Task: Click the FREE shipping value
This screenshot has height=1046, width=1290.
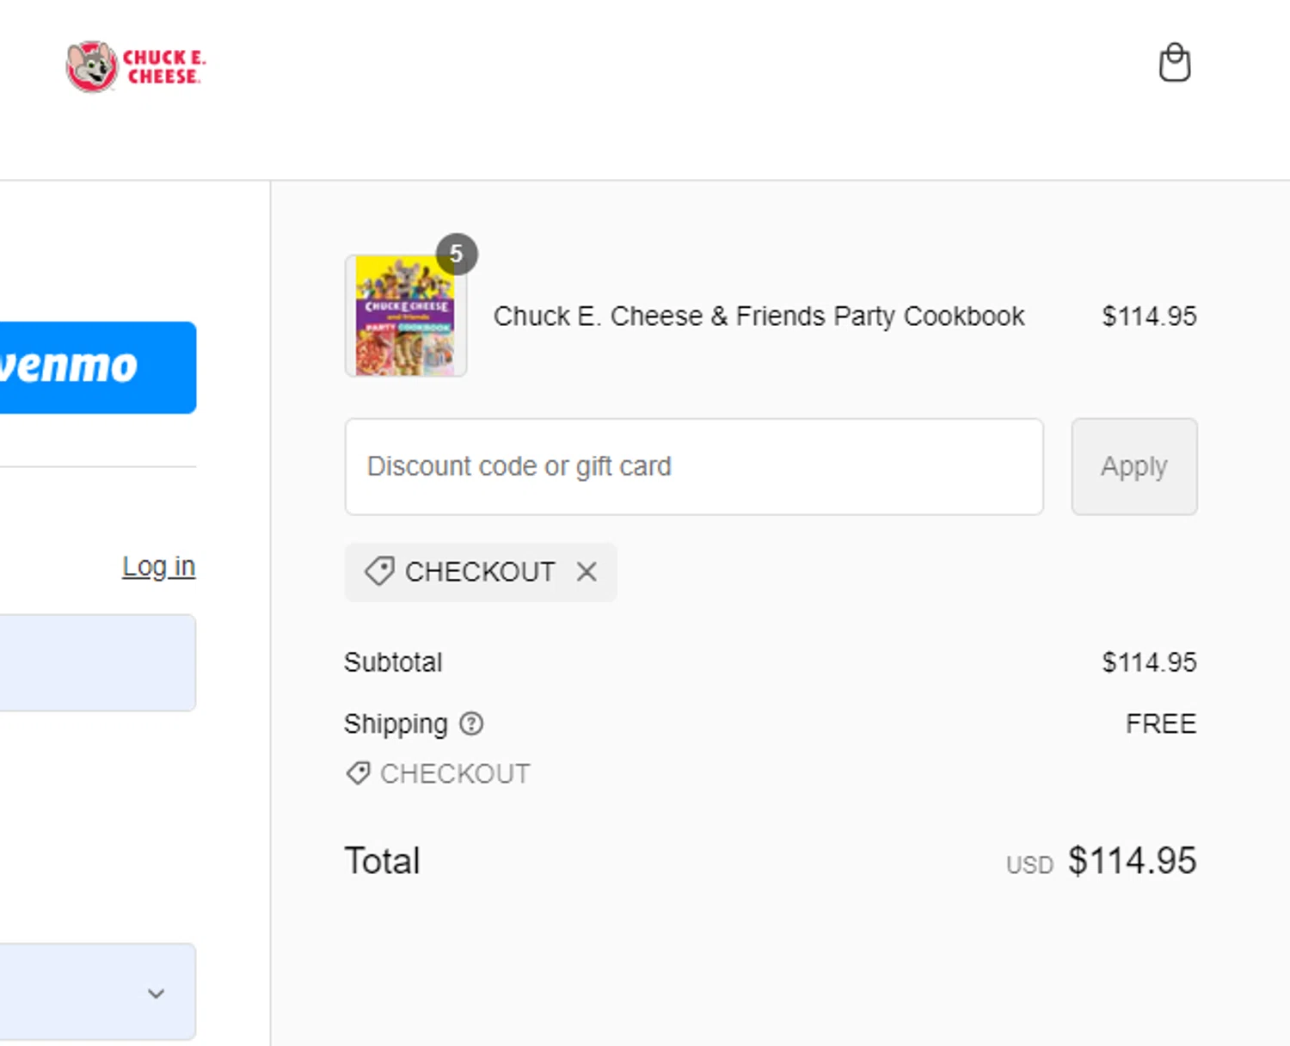Action: [x=1160, y=724]
